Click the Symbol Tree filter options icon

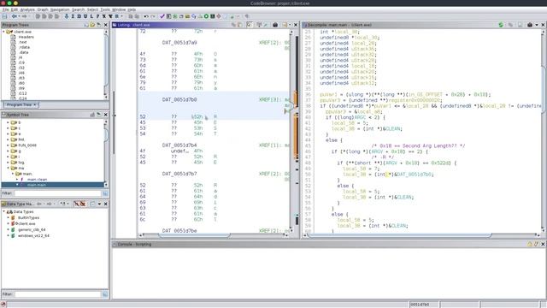click(x=105, y=193)
